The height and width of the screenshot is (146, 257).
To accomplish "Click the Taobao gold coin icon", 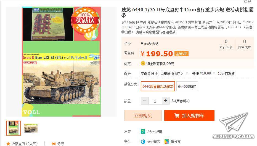I will click(x=143, y=63).
